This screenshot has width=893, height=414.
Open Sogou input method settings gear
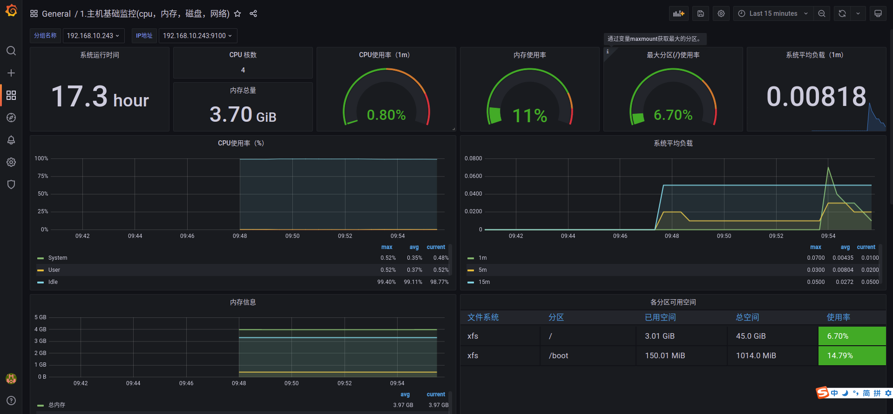pos(888,393)
